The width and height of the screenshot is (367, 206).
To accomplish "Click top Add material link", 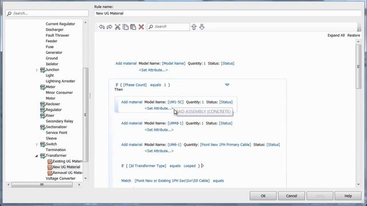I will 126,64.
